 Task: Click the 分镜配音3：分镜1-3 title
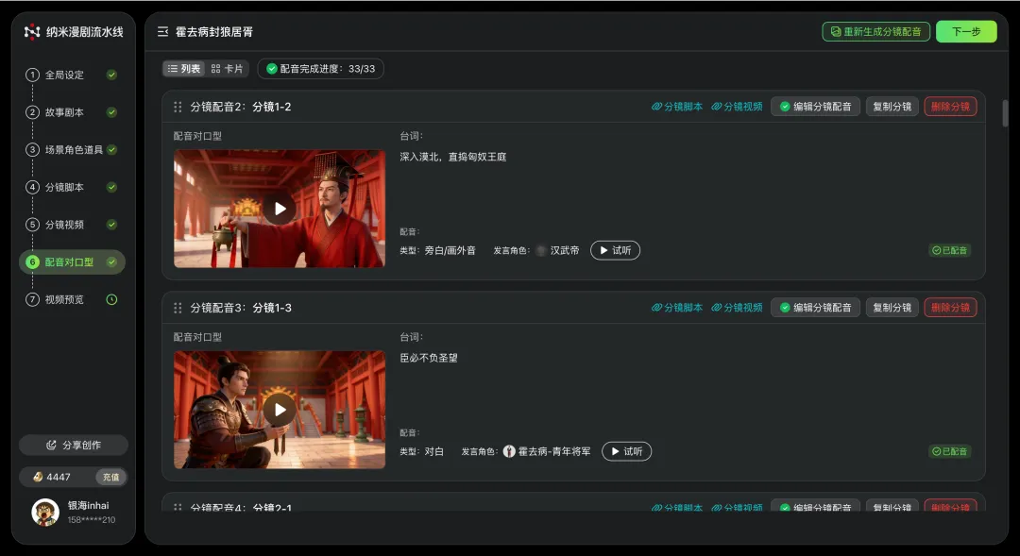pyautogui.click(x=241, y=308)
